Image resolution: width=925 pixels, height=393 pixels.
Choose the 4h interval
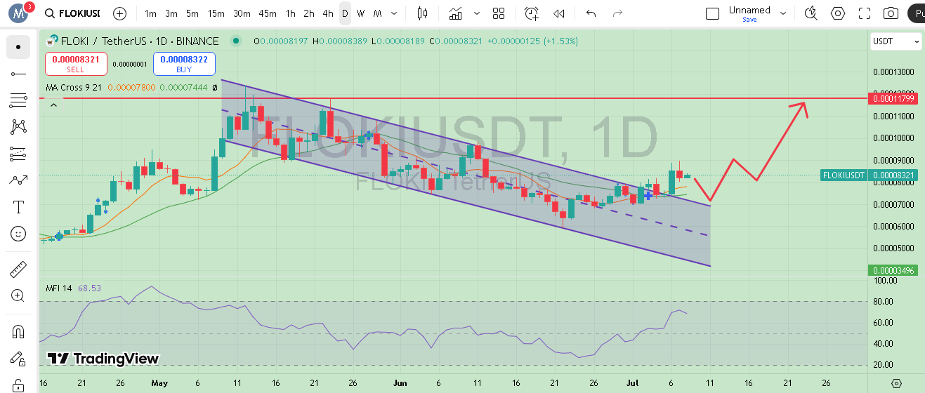pyautogui.click(x=328, y=13)
